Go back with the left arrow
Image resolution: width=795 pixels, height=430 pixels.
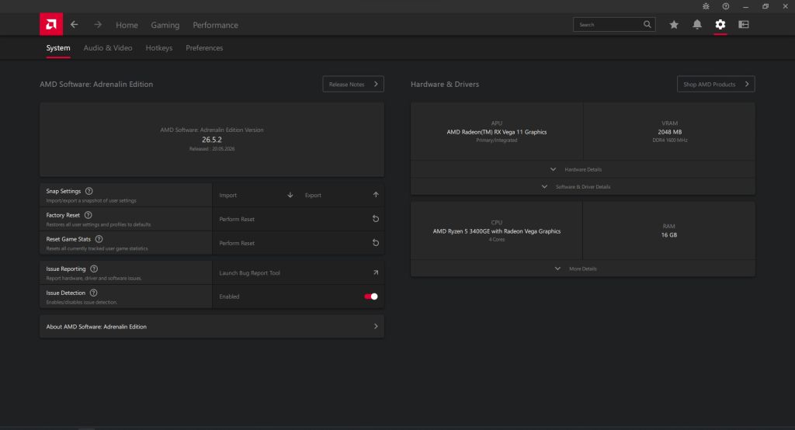[x=75, y=24]
